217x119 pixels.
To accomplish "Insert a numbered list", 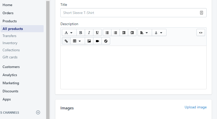I will point(115,33).
